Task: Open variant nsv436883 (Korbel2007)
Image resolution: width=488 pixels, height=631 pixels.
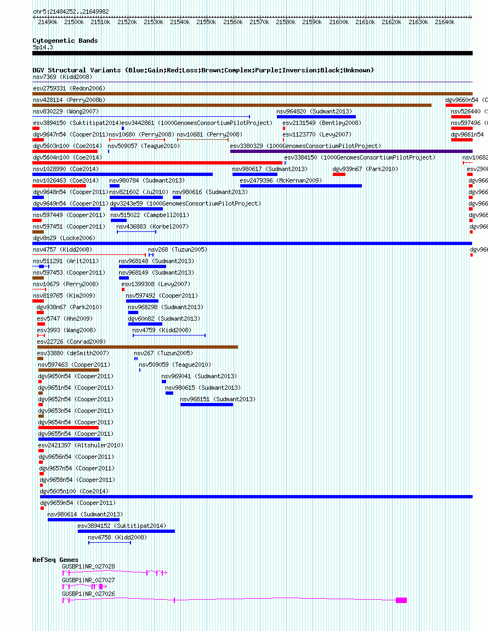Action: coord(152,226)
